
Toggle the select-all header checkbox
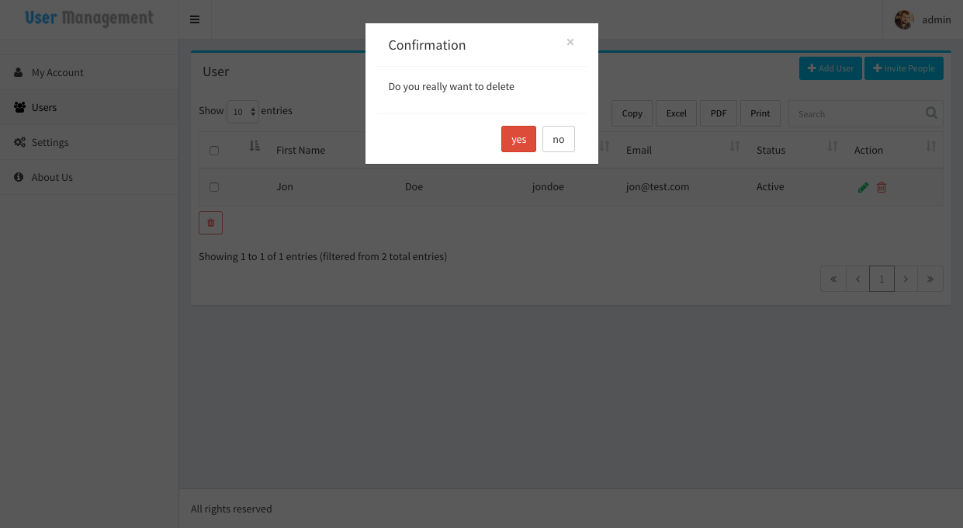pos(214,151)
